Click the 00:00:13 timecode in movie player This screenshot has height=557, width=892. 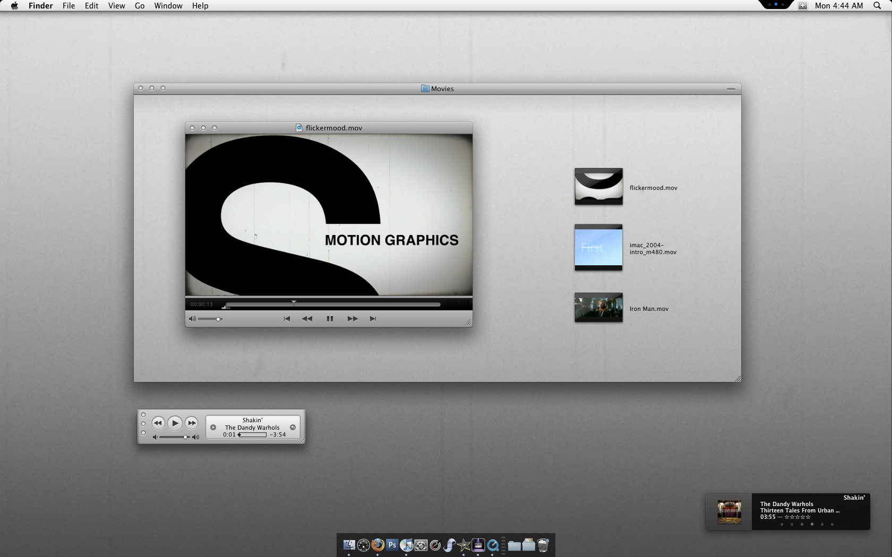[x=201, y=304]
